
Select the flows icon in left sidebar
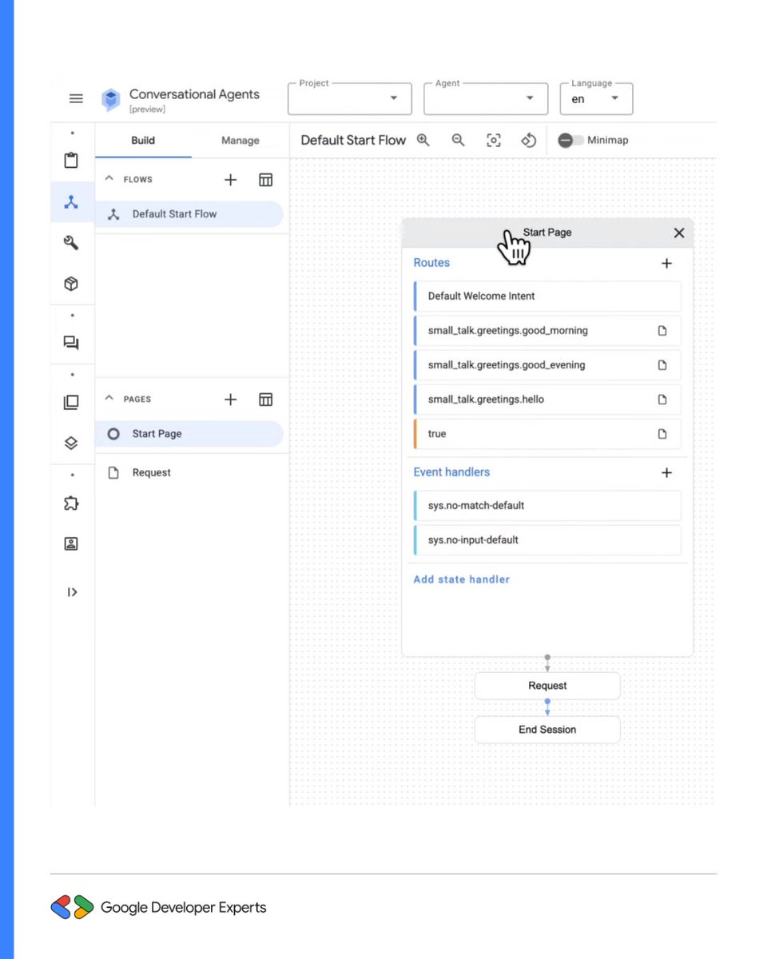click(x=71, y=202)
